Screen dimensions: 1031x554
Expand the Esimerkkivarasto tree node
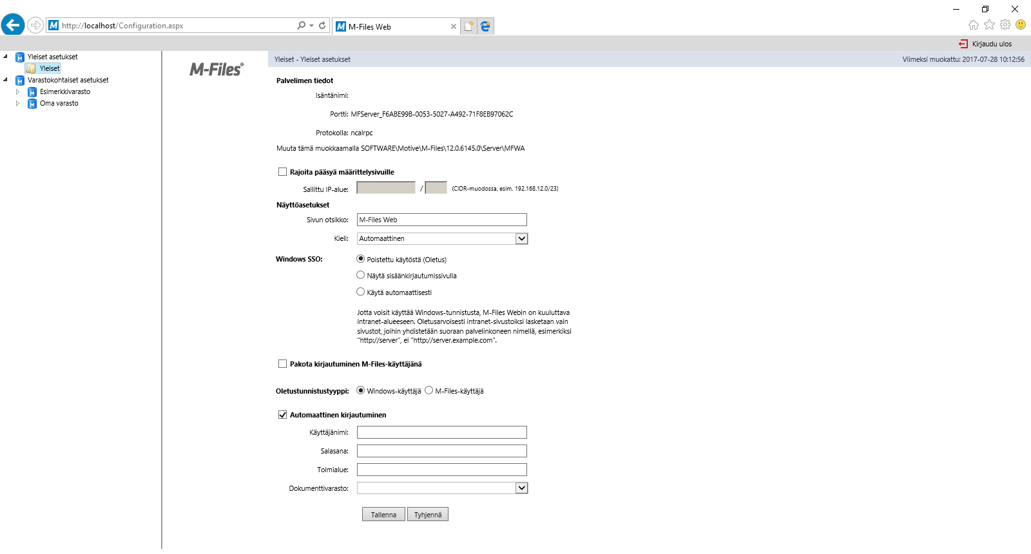[17, 92]
